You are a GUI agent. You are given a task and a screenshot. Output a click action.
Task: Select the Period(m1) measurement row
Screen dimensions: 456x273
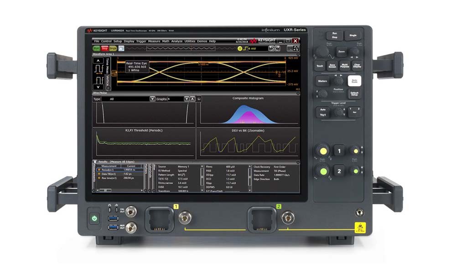(x=109, y=170)
